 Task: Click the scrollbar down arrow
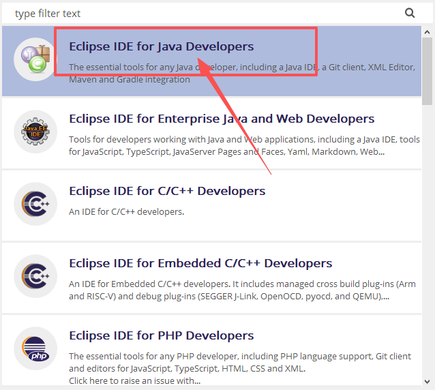(427, 382)
